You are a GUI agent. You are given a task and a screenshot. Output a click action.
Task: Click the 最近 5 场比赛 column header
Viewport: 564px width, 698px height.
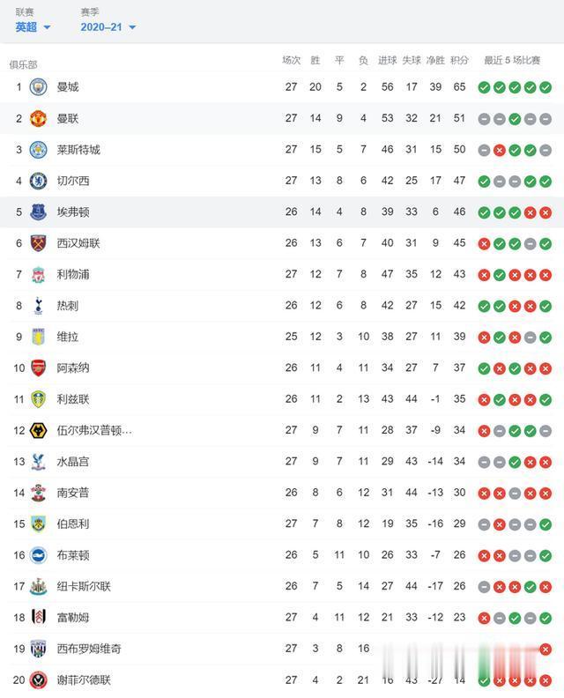[x=512, y=61]
